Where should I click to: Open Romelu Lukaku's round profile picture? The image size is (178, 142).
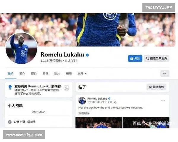pos(21,48)
